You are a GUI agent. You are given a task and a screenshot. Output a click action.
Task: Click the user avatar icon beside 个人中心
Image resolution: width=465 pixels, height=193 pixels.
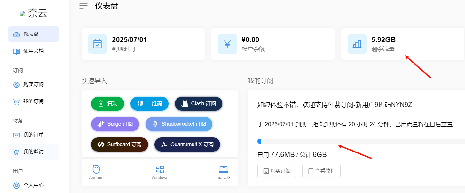click(x=16, y=185)
